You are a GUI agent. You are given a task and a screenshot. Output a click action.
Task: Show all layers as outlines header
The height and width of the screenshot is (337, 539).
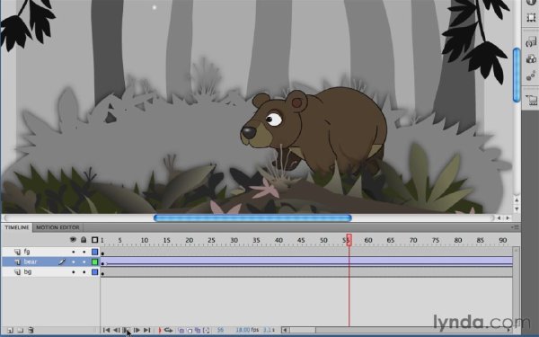[x=95, y=240]
